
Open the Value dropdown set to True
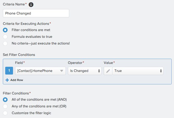(x=138, y=71)
